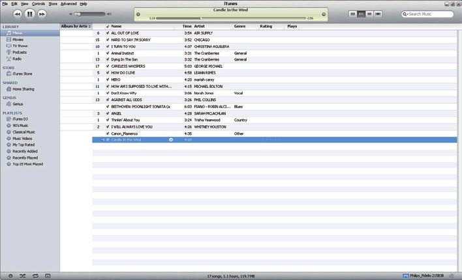Toggle repeat playback
This screenshot has width=462, height=280.
35,276
